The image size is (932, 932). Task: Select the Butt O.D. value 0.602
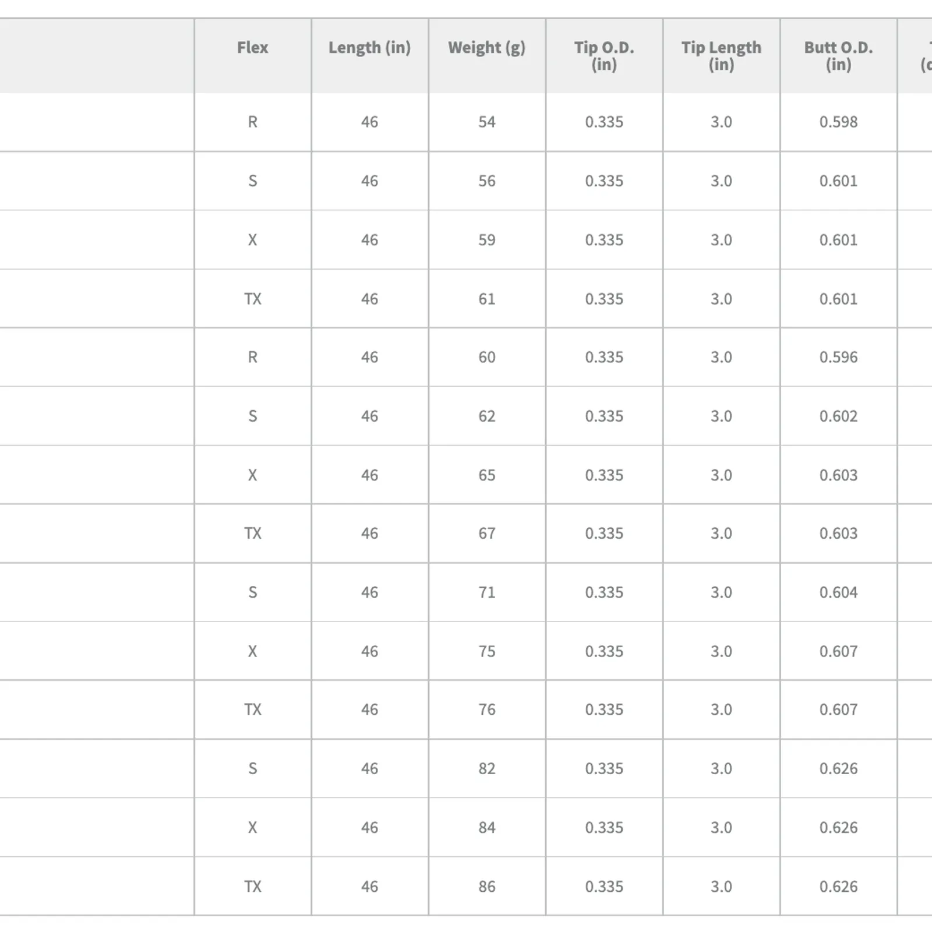pos(838,416)
